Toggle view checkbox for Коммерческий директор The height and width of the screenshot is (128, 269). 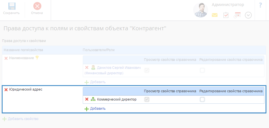tap(147, 99)
